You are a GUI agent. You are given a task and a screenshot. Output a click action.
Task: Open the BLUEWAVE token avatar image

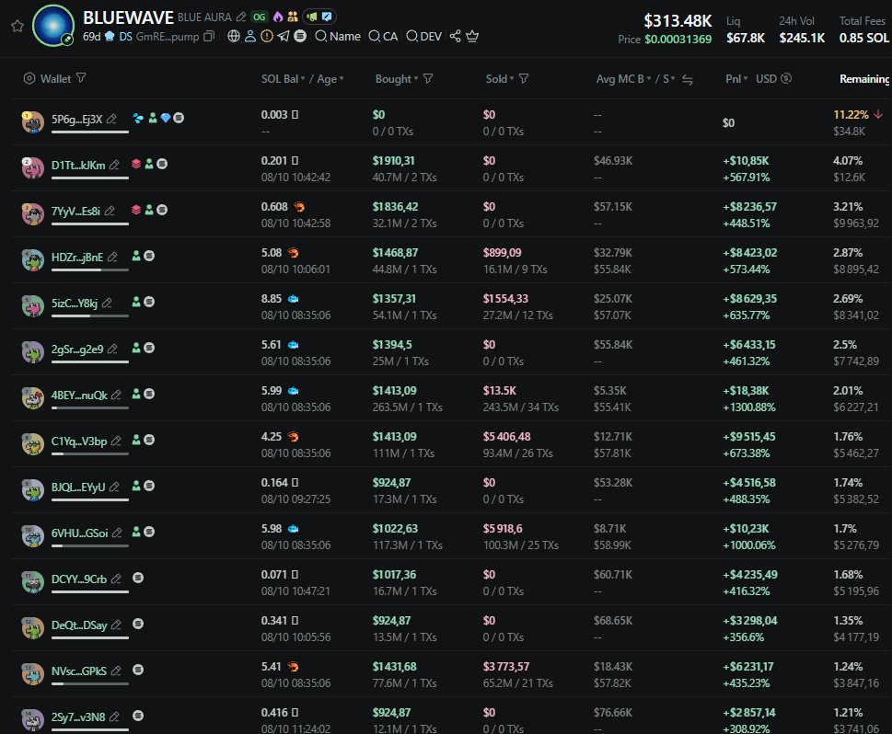pyautogui.click(x=52, y=26)
